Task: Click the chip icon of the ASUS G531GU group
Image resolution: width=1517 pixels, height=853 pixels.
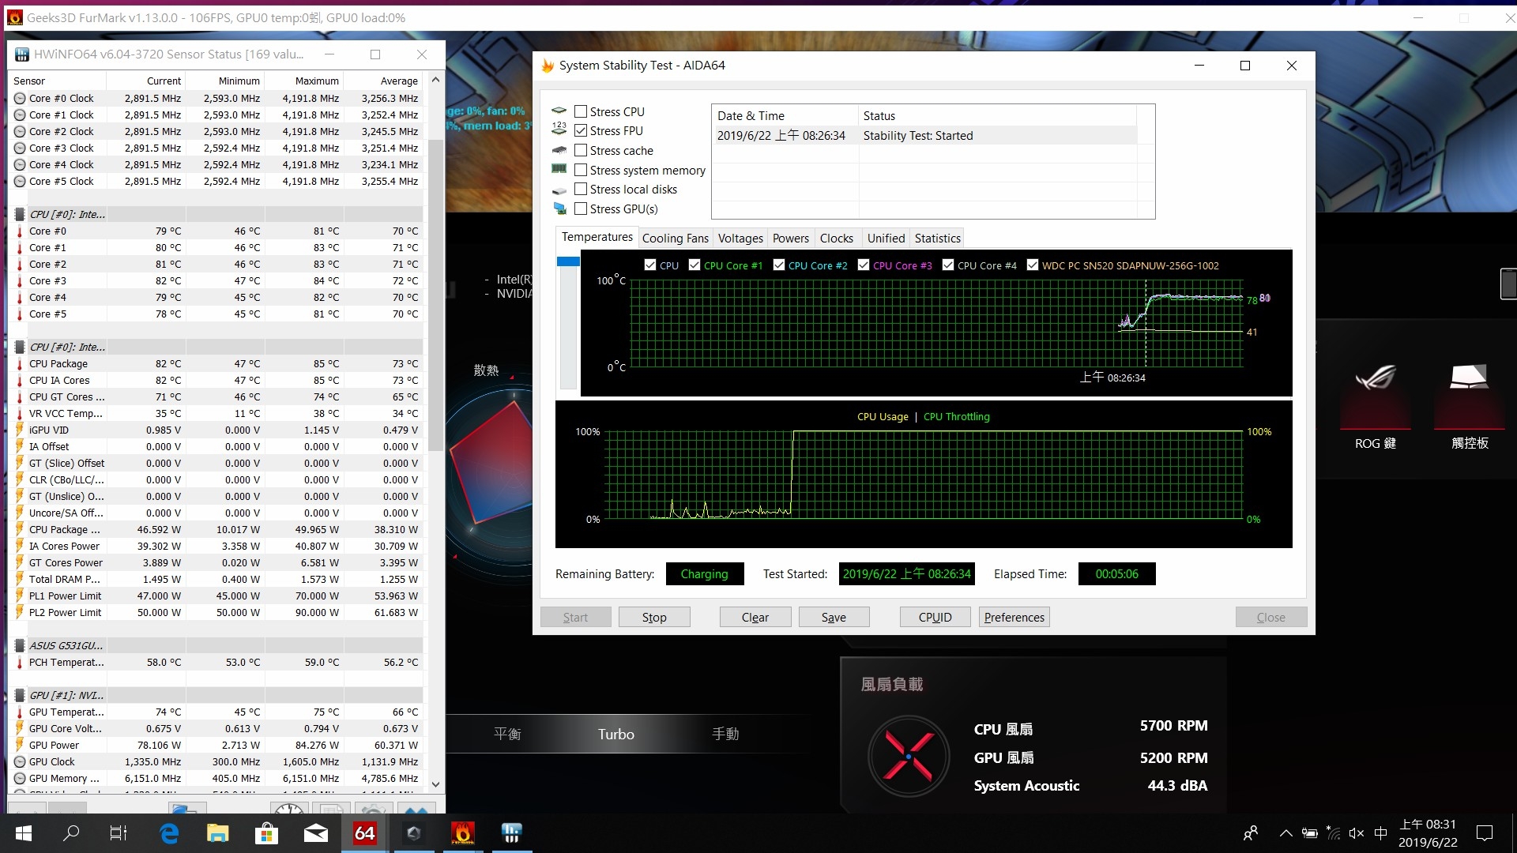Action: point(20,645)
